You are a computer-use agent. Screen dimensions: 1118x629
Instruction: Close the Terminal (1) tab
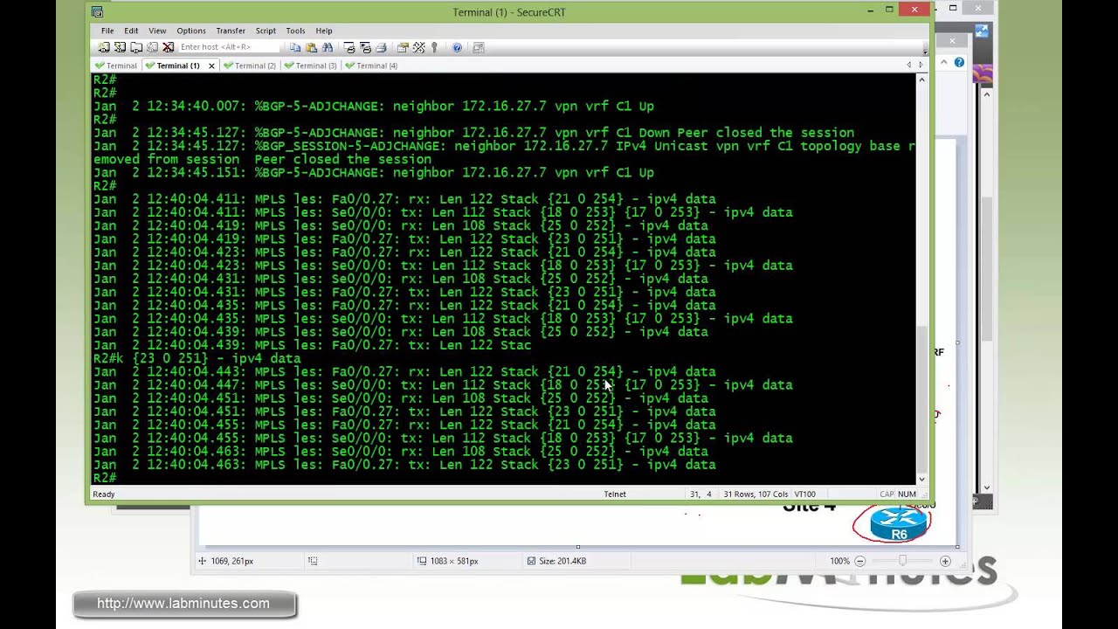(x=211, y=66)
